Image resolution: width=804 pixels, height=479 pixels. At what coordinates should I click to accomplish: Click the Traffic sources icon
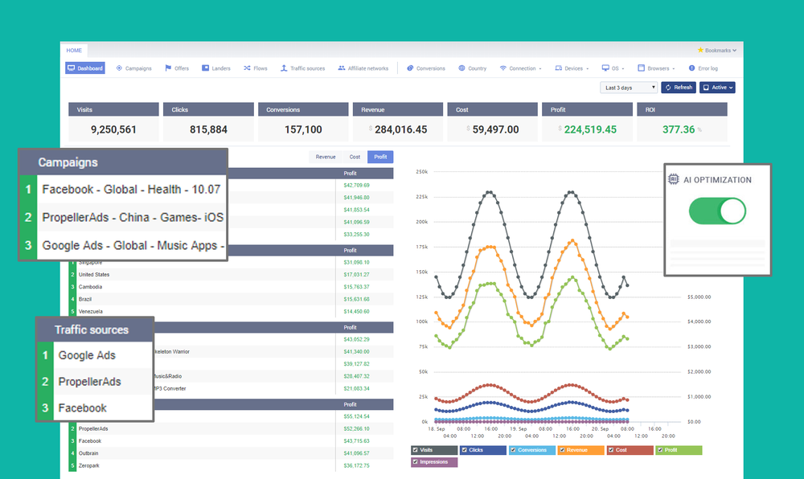tap(284, 68)
